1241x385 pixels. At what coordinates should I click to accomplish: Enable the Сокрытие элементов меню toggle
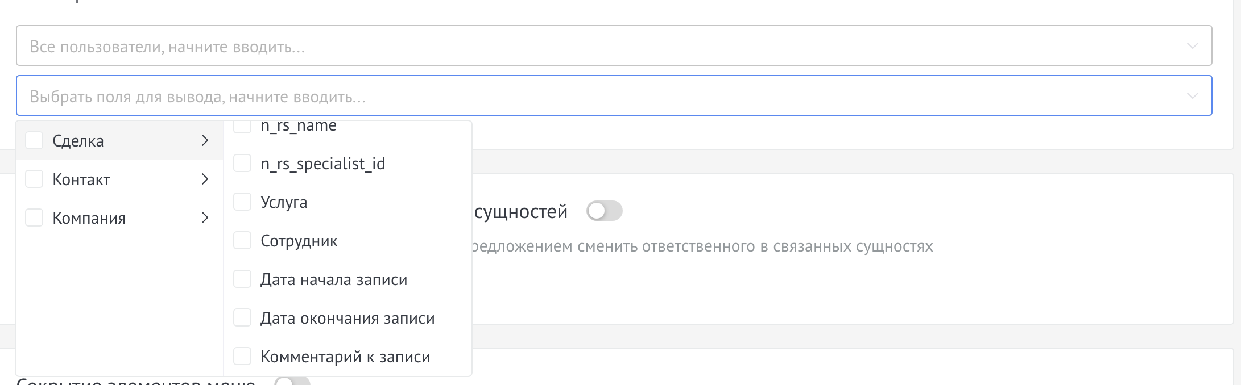coord(291,383)
